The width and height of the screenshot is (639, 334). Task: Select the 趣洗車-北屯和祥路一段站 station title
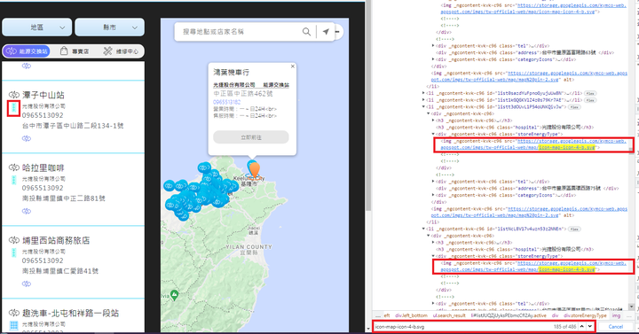70,314
